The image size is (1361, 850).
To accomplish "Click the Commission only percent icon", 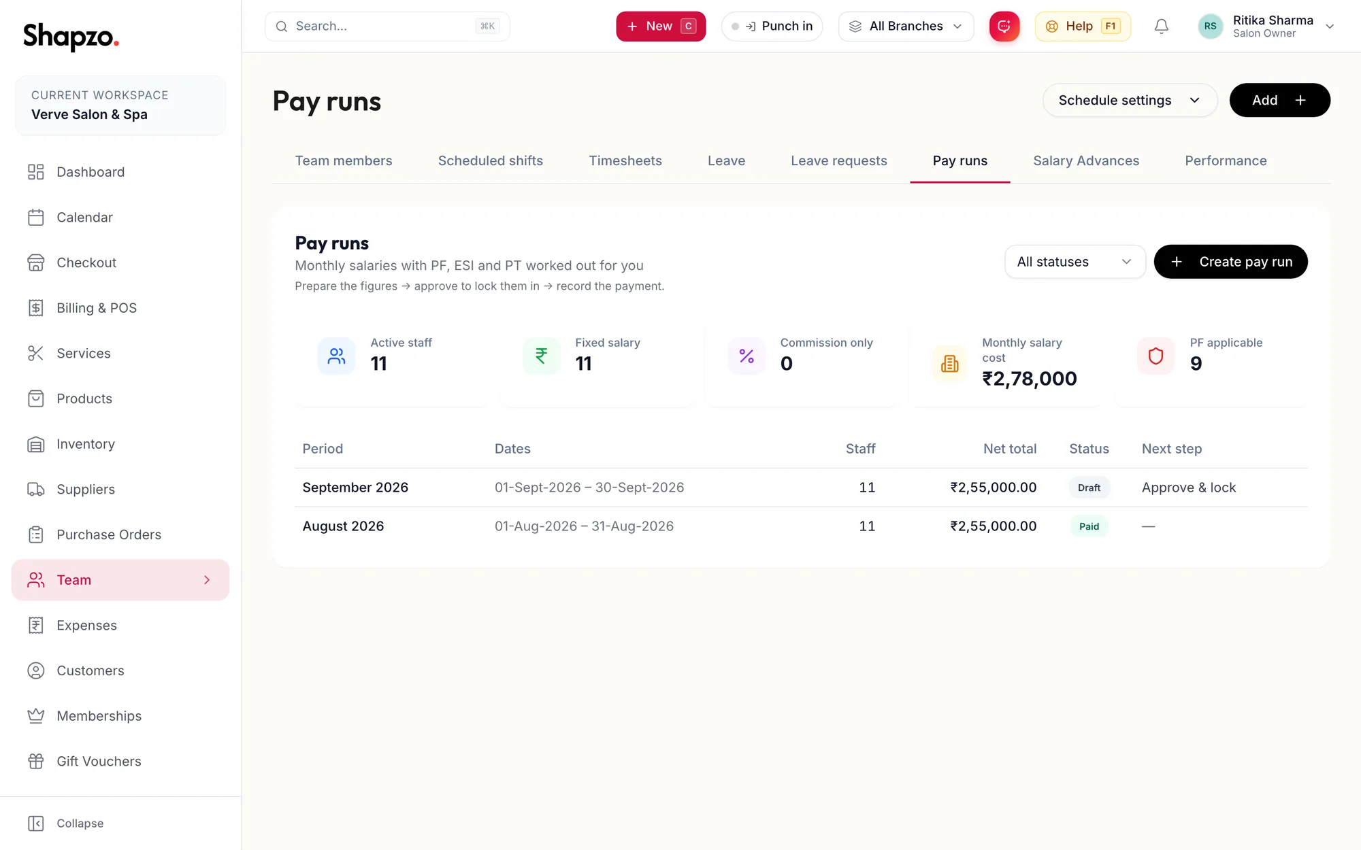I will [x=747, y=356].
